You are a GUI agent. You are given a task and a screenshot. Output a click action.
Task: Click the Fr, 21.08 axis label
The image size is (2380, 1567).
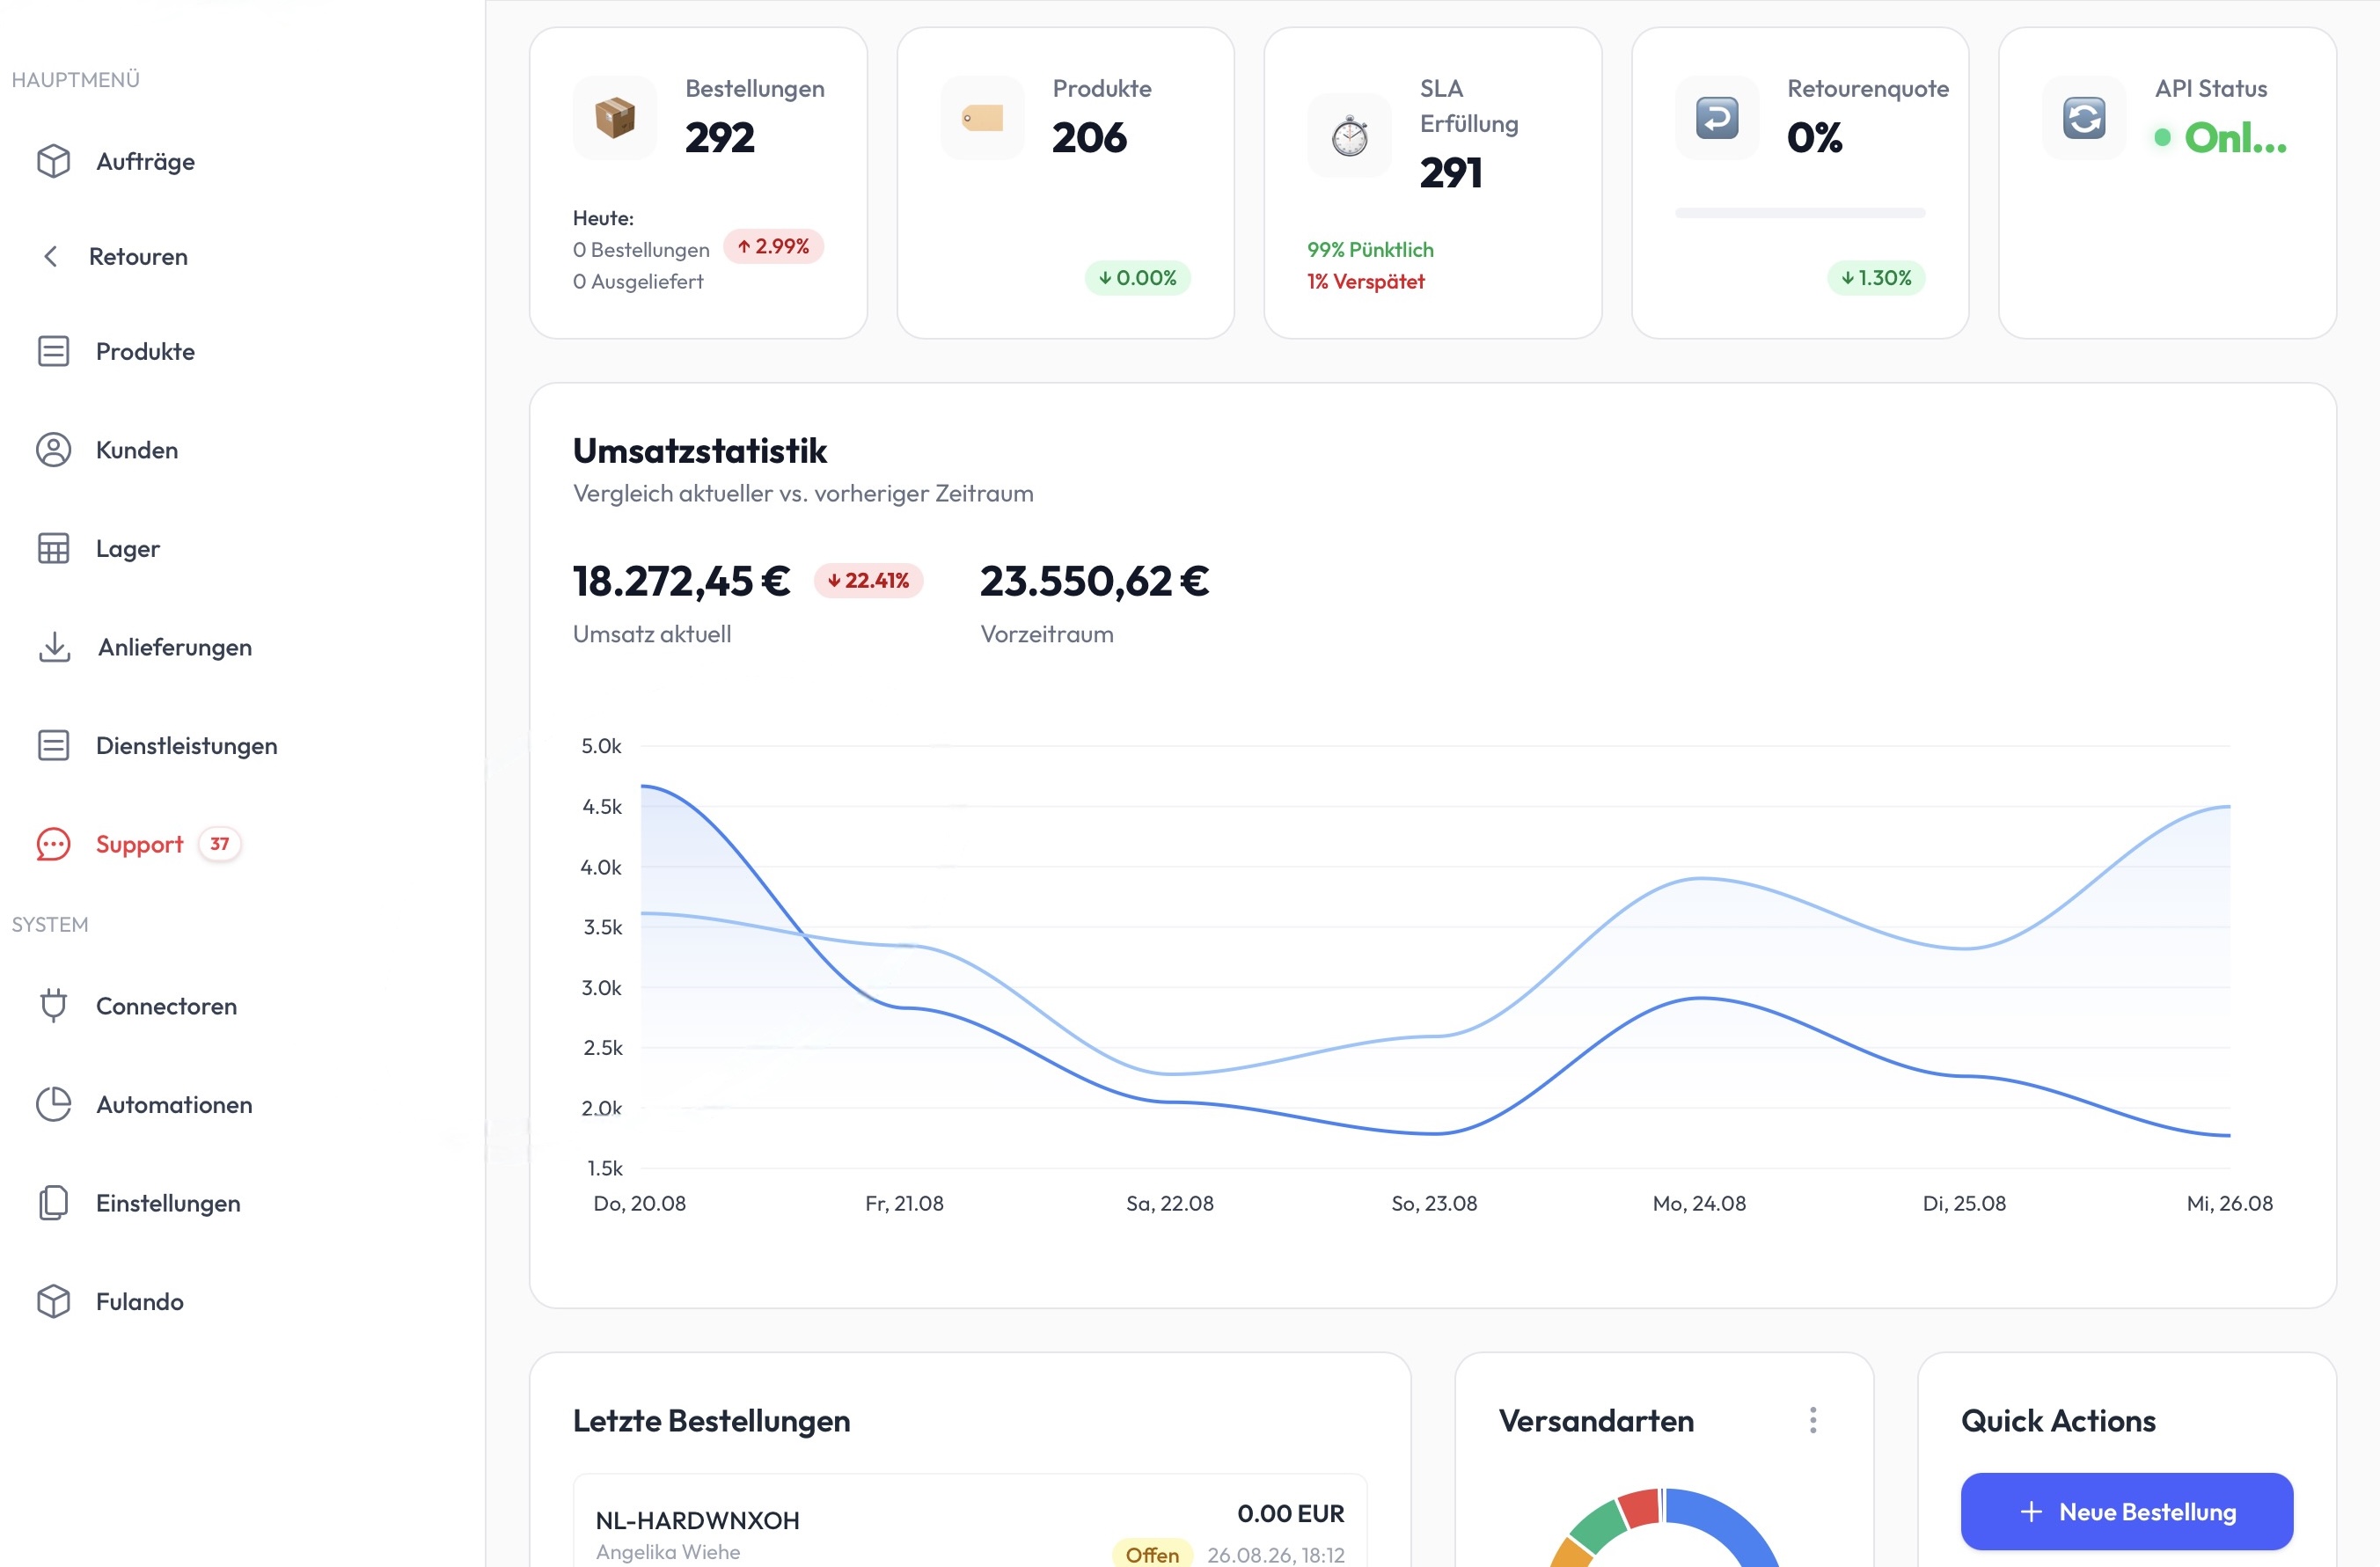(904, 1203)
